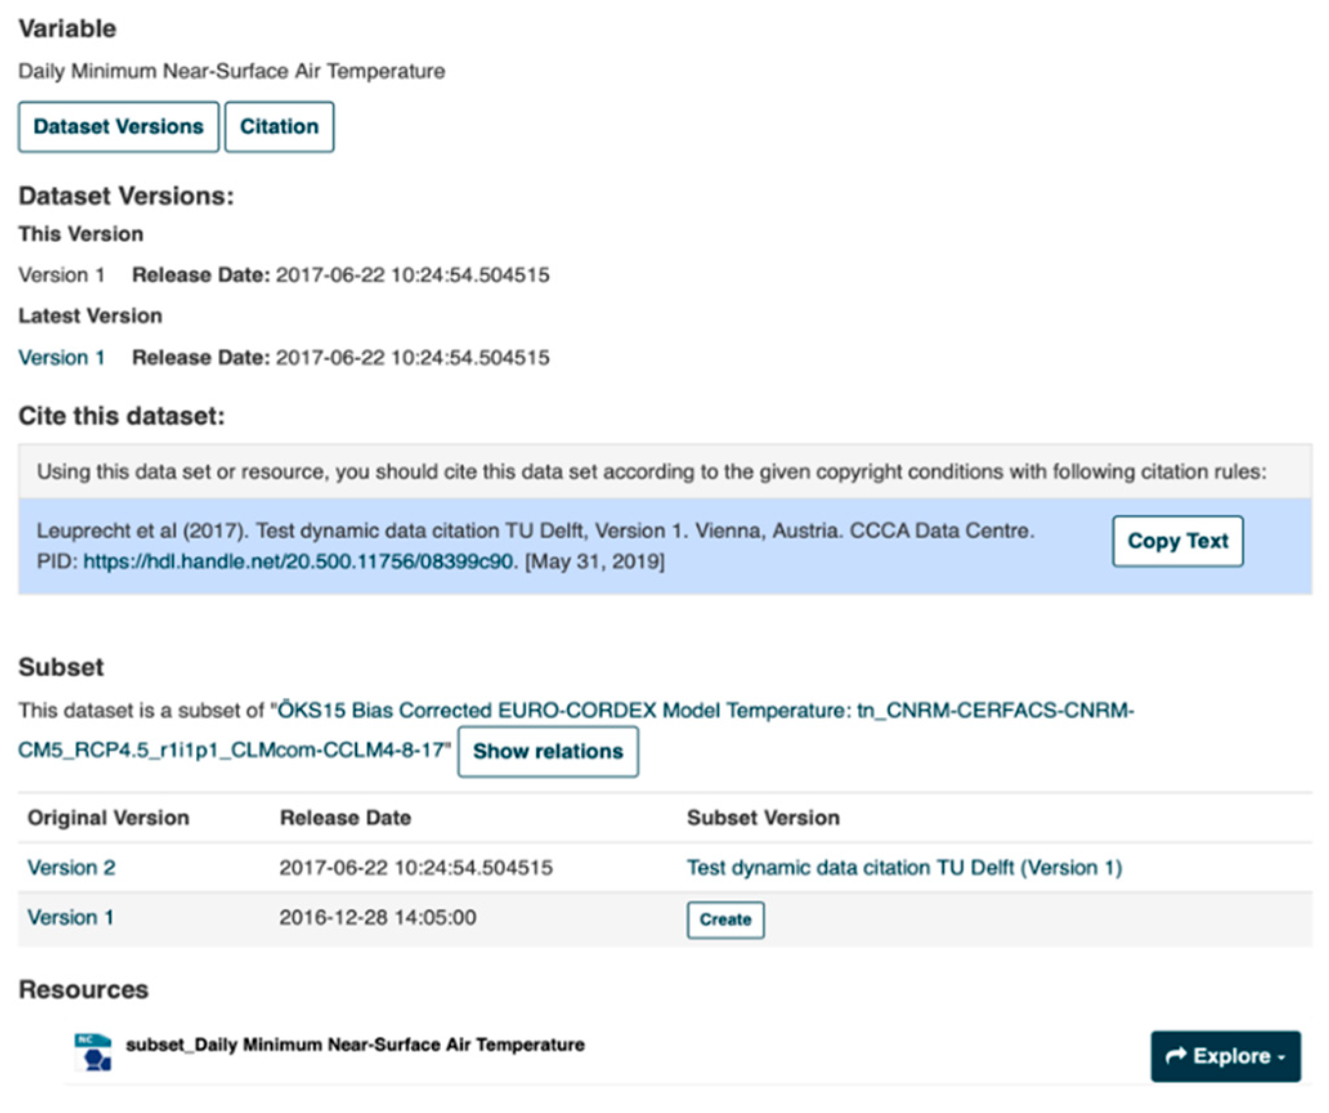Image resolution: width=1329 pixels, height=1113 pixels.
Task: Open the handle.net PID link
Action: [x=299, y=561]
